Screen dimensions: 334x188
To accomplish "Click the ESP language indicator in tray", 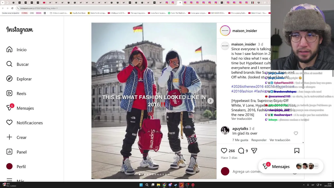I will pos(313,185).
